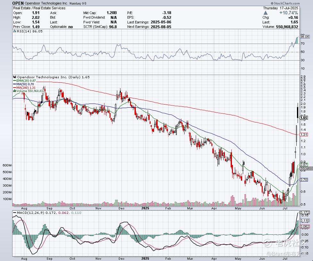Click the Real Estate / Real Estate Services sector
The width and height of the screenshot is (313, 261).
click(39, 8)
